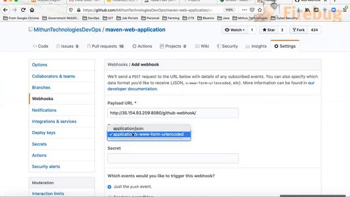The image size is (350, 197).
Task: Open the page actions three-dots menu
Action: tap(244, 10)
